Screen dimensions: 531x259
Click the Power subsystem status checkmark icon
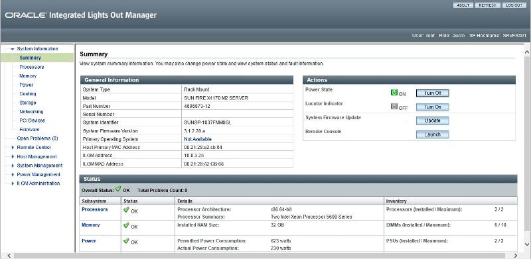[126, 240]
